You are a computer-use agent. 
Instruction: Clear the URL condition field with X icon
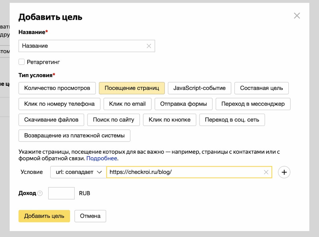click(x=266, y=172)
